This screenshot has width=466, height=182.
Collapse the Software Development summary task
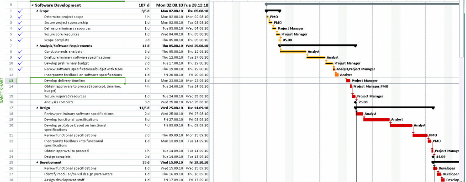32,5
